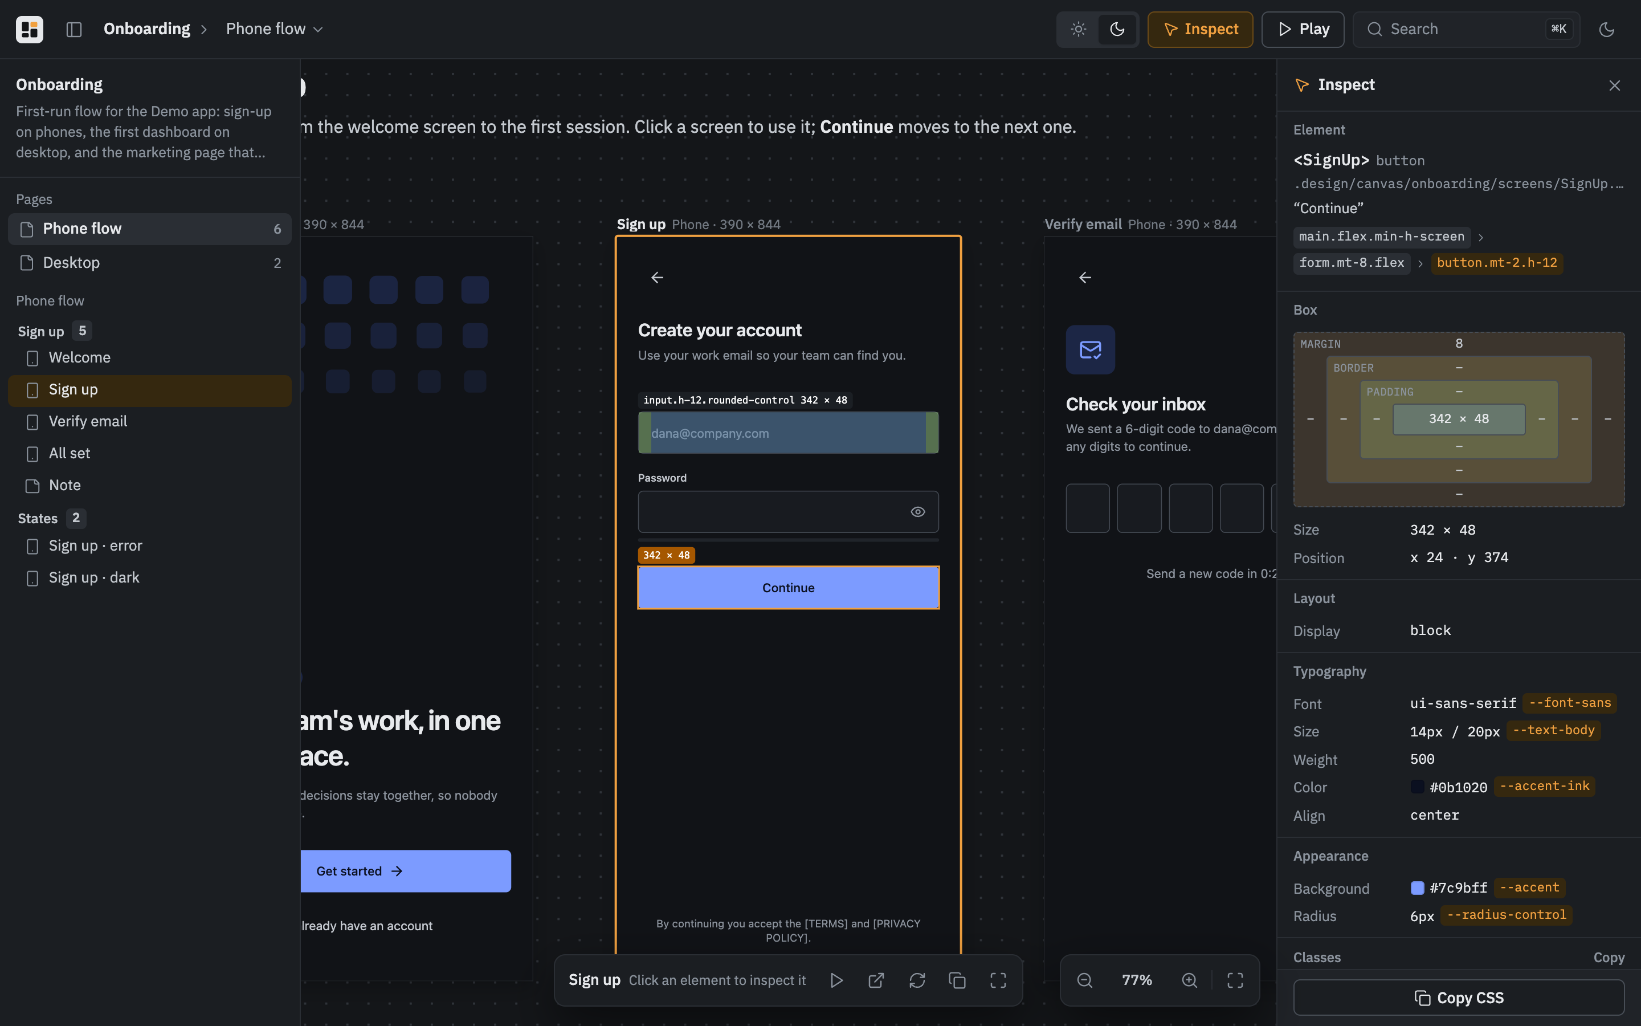
Task: Click the reload icon in bottom toolbar
Action: click(917, 980)
